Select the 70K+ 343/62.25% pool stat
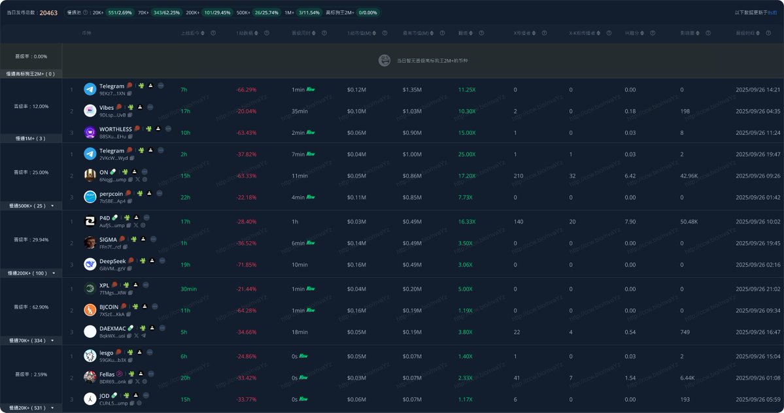Viewport: 784px width, 413px height. pos(167,12)
